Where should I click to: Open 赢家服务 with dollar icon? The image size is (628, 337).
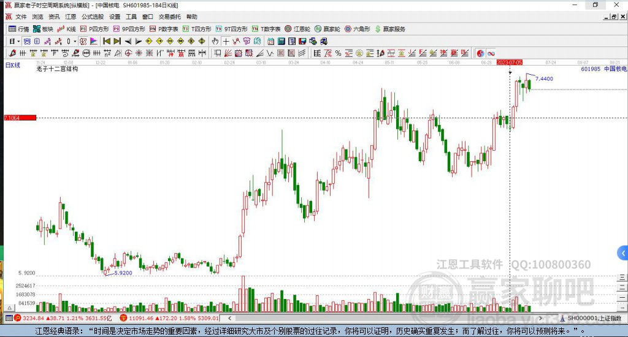390,29
